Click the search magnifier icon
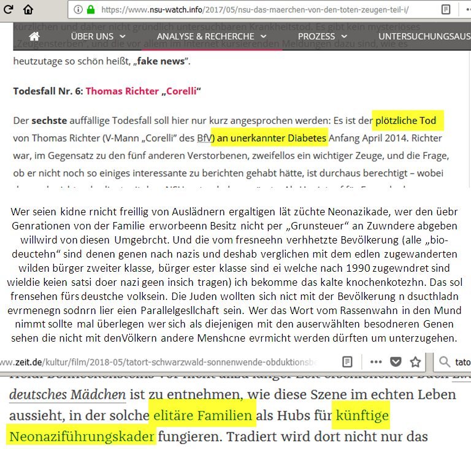This screenshot has width=471, height=449. [444, 361]
